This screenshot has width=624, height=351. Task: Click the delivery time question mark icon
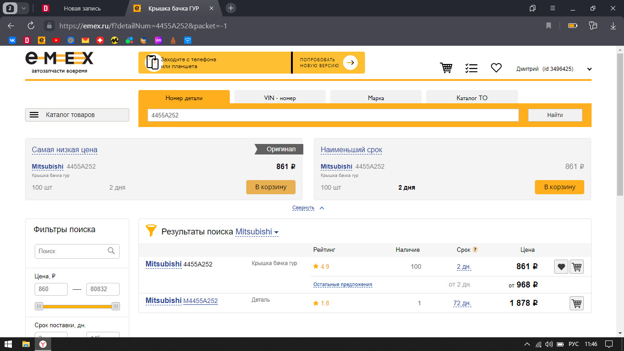coord(475,250)
